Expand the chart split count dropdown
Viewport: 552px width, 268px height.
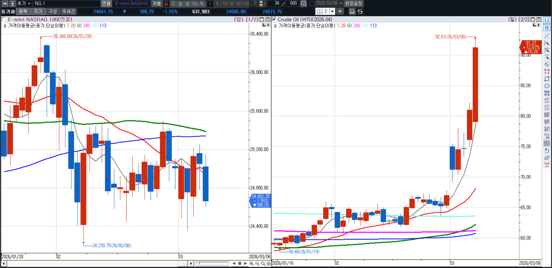[x=332, y=11]
